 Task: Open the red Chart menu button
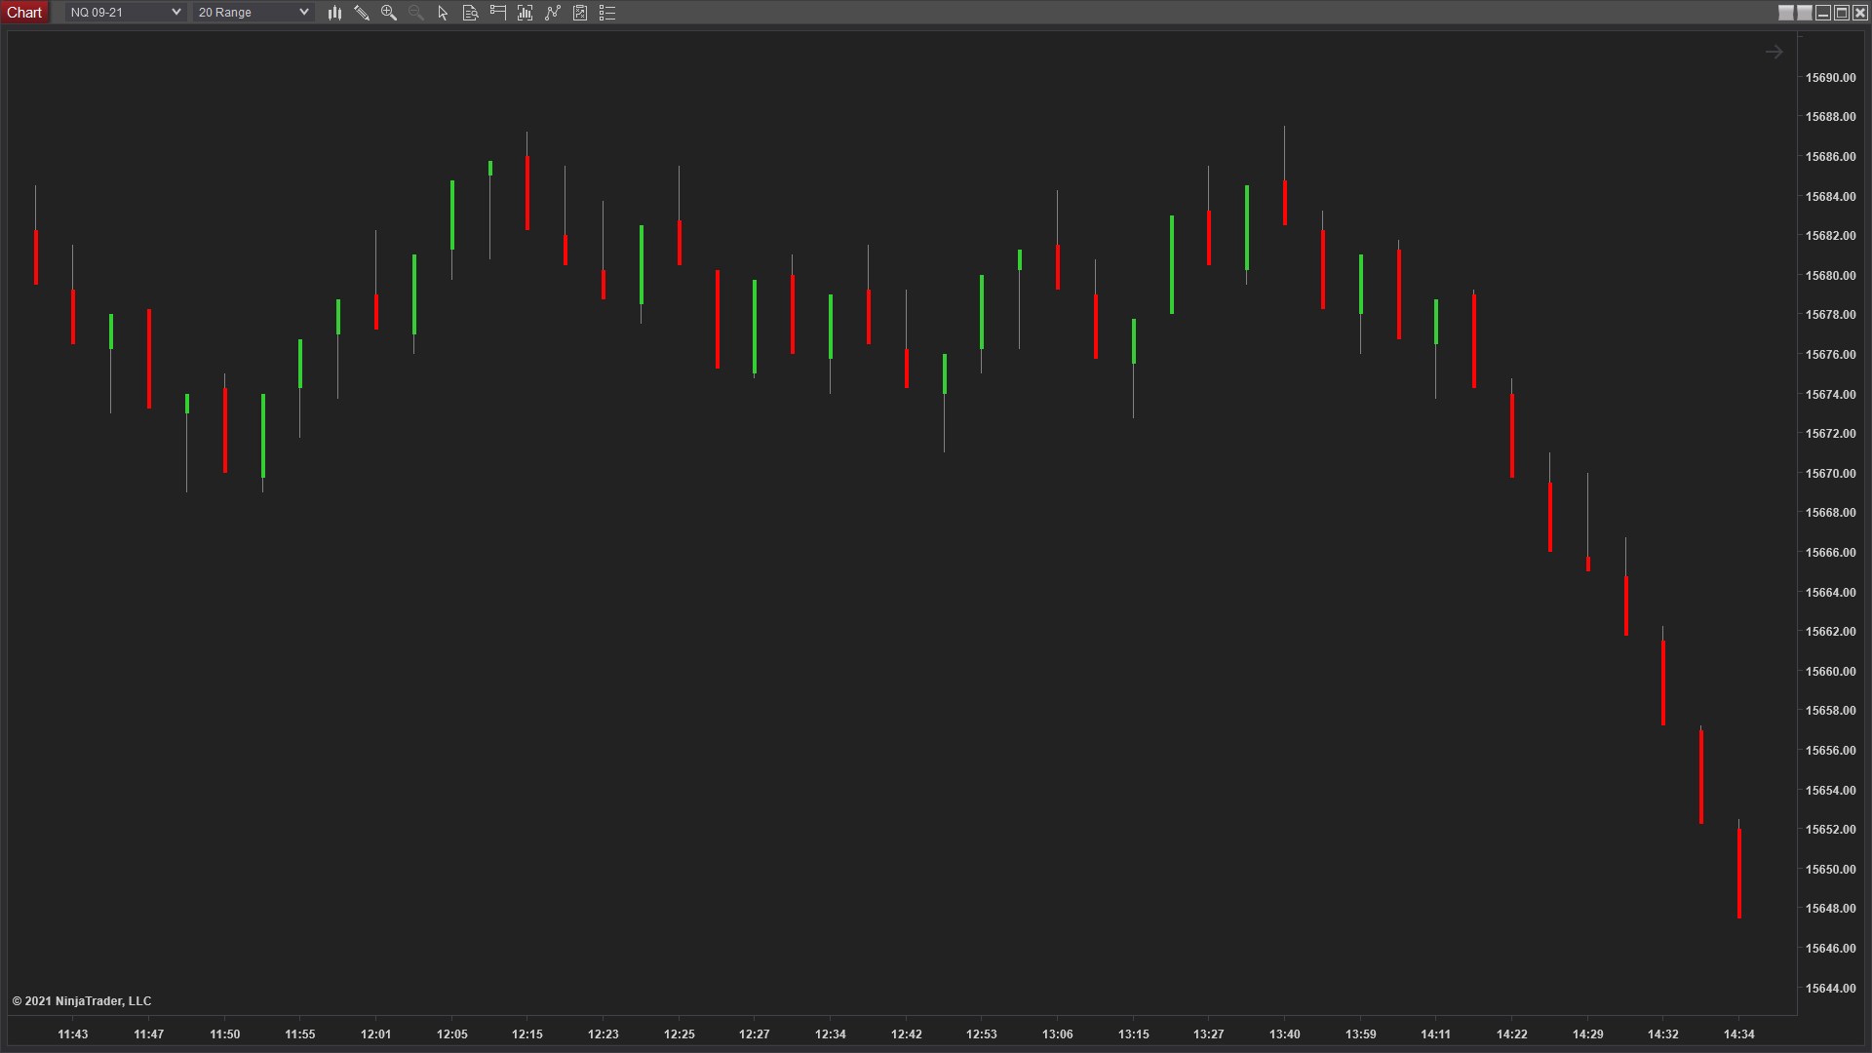click(24, 13)
